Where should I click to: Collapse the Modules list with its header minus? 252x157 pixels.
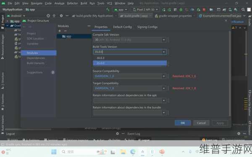point(89,26)
